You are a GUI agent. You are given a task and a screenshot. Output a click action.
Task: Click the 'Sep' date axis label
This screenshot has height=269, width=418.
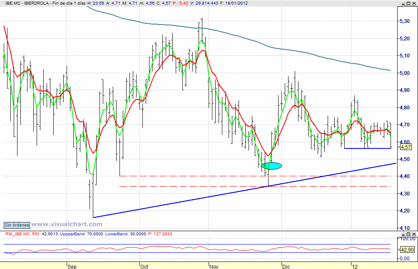click(72, 267)
